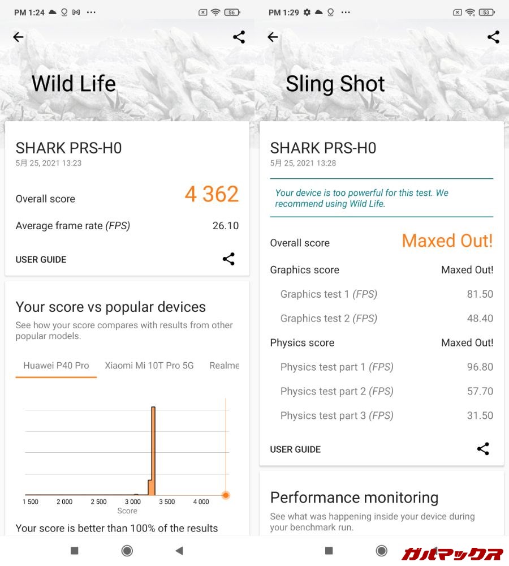Tap back arrow on Sling Shot screen
The width and height of the screenshot is (509, 566).
(x=273, y=37)
